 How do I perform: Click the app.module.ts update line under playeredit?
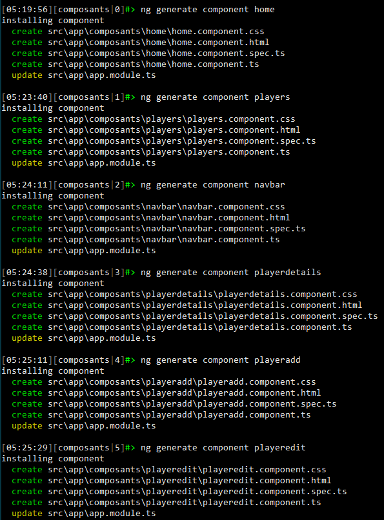tap(84, 513)
